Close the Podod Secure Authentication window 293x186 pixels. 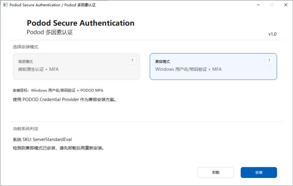(x=286, y=5)
